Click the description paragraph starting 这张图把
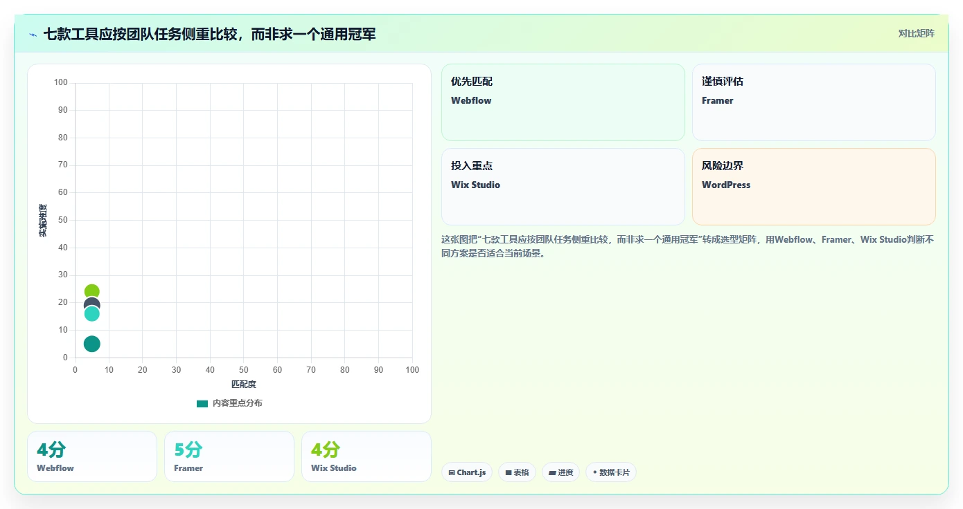The width and height of the screenshot is (963, 509). (688, 247)
